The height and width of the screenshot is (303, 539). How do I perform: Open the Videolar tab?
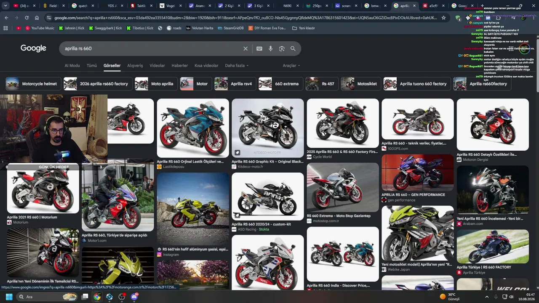click(157, 66)
